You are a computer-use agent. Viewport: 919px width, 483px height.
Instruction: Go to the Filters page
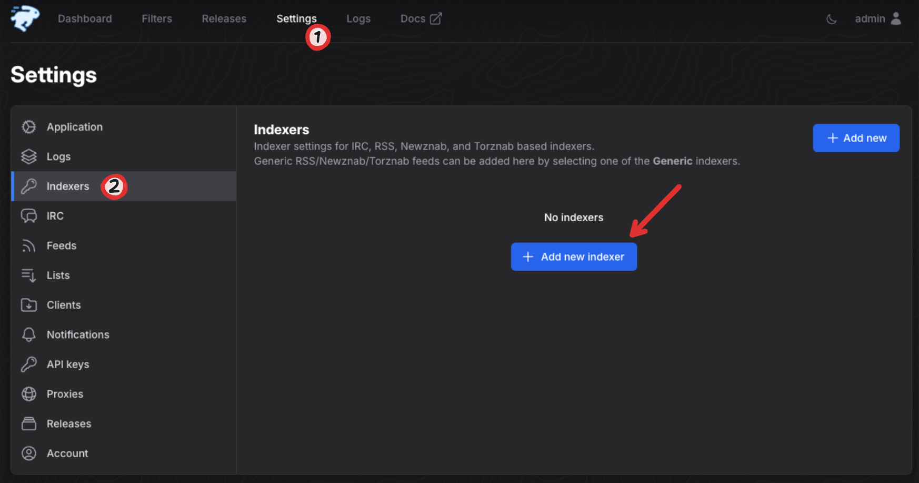coord(157,19)
